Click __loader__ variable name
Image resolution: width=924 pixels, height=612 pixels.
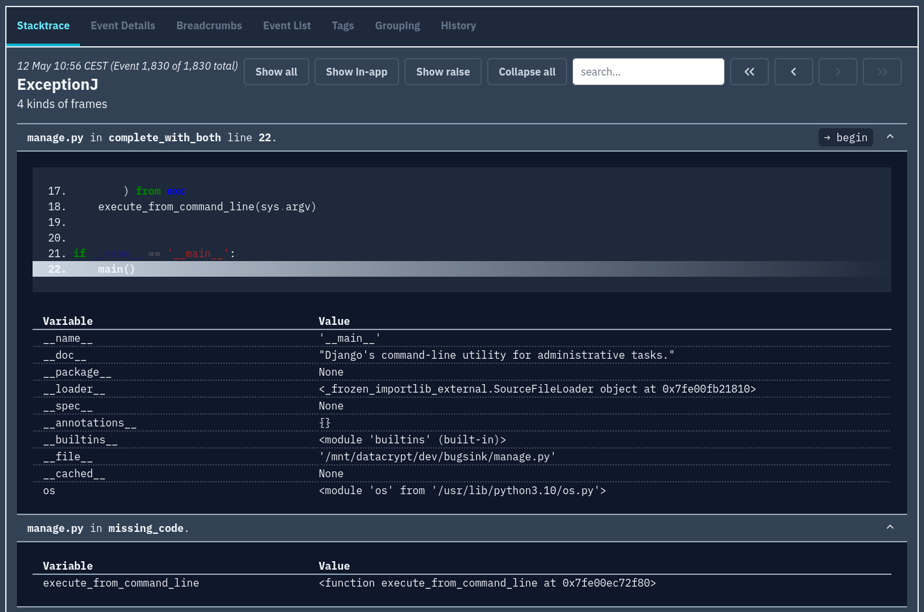pyautogui.click(x=74, y=389)
